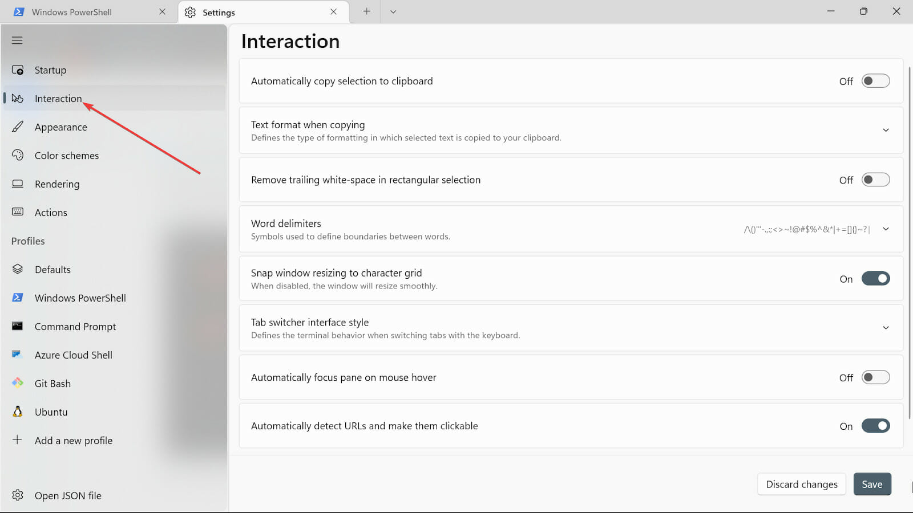Open the Rendering settings page
Image resolution: width=913 pixels, height=513 pixels.
tap(114, 184)
